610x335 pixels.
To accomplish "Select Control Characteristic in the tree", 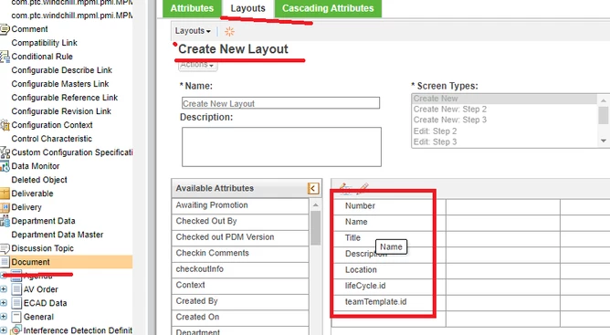I will (52, 139).
